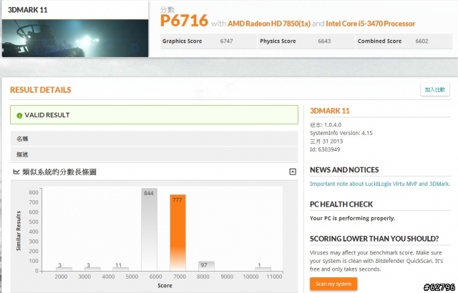Click the P6716 overall score
Viewport: 458px width, 293px height.
pos(184,21)
